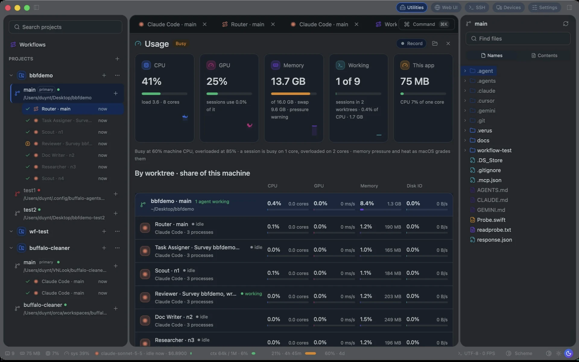Open the SSH top bar item
This screenshot has width=579, height=362.
pos(477,8)
